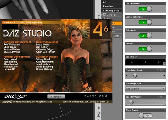The height and width of the screenshot is (120, 168).
Task: Click the 10.0% Bone Fill Opacity value
Action: click(x=160, y=97)
